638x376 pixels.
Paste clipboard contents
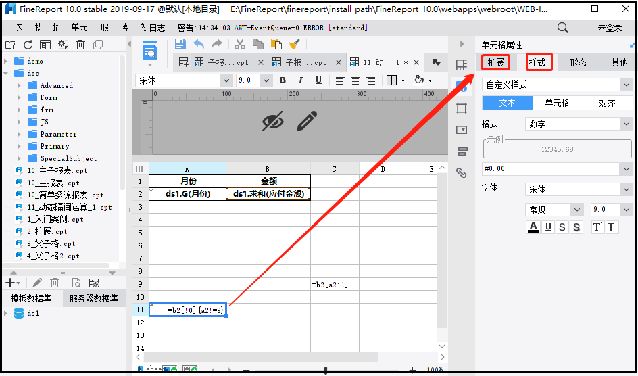coord(276,44)
